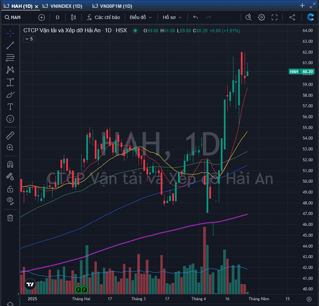Open chart settings gear

(262, 17)
